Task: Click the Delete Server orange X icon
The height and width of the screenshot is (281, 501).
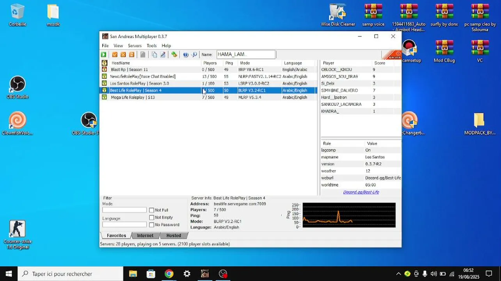Action: [x=123, y=55]
